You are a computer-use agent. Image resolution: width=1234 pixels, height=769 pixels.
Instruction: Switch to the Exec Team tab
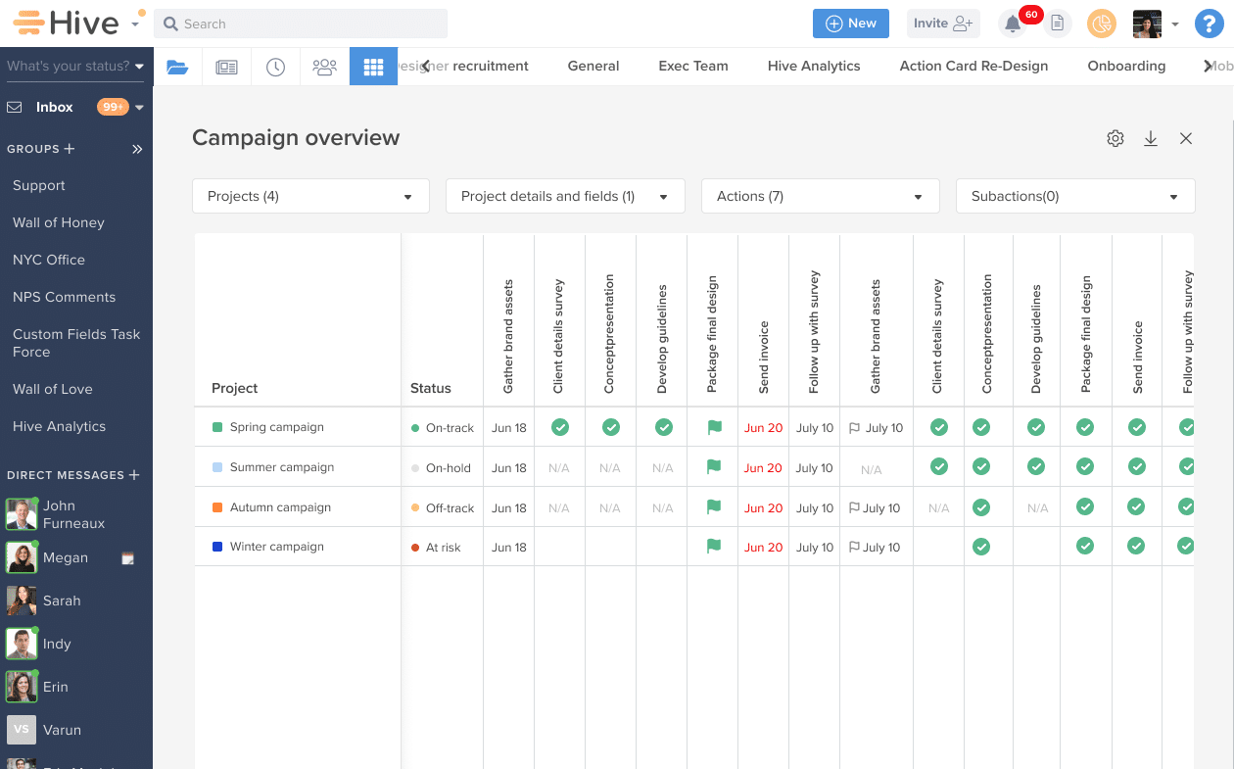click(x=693, y=67)
